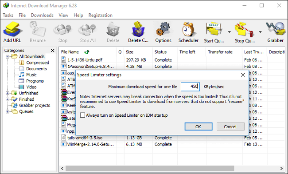Image resolution: width=288 pixels, height=174 pixels.
Task: Click disc icon of tails-amd64-3.5.iso
Action: coord(63,138)
